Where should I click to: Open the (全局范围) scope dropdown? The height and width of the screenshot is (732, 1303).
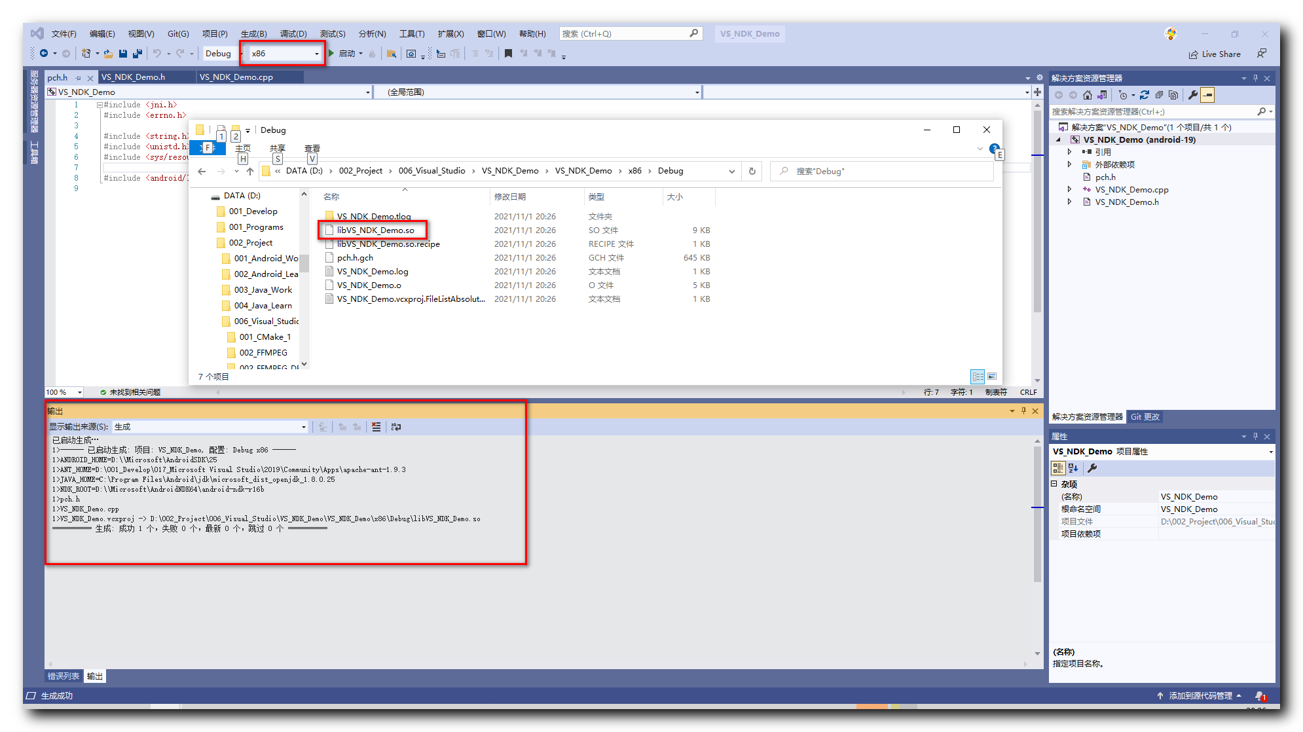click(x=538, y=92)
